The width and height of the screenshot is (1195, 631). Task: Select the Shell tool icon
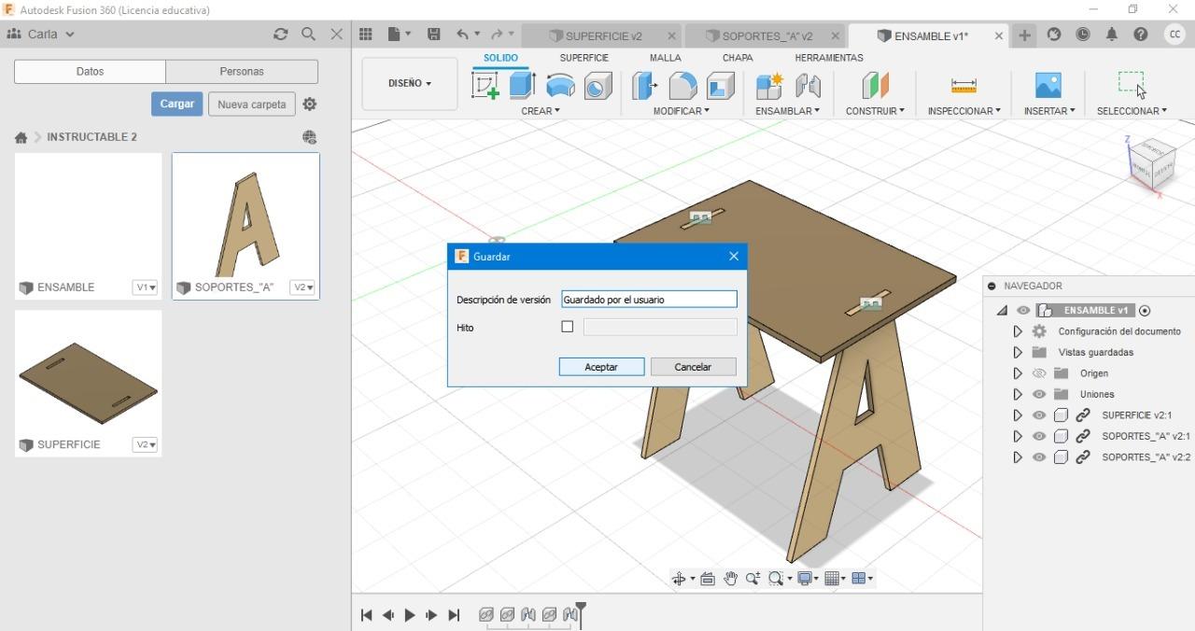coord(720,86)
